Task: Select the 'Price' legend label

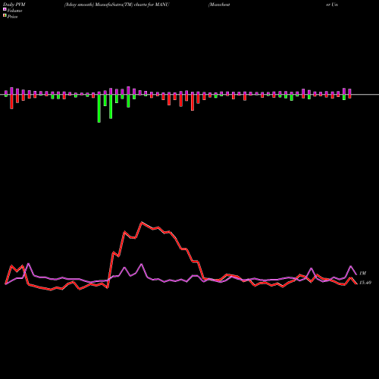Action: [x=12, y=17]
